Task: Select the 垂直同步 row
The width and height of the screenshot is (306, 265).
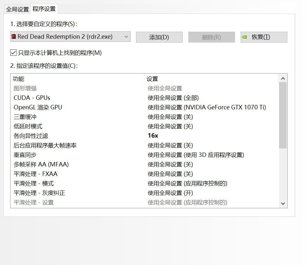Action: pos(145,155)
